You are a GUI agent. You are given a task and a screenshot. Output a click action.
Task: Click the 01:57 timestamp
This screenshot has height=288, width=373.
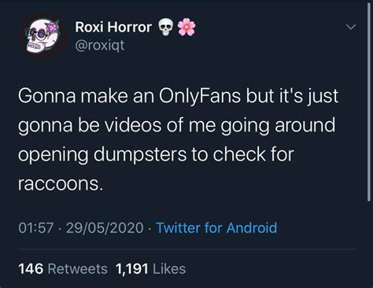36,227
